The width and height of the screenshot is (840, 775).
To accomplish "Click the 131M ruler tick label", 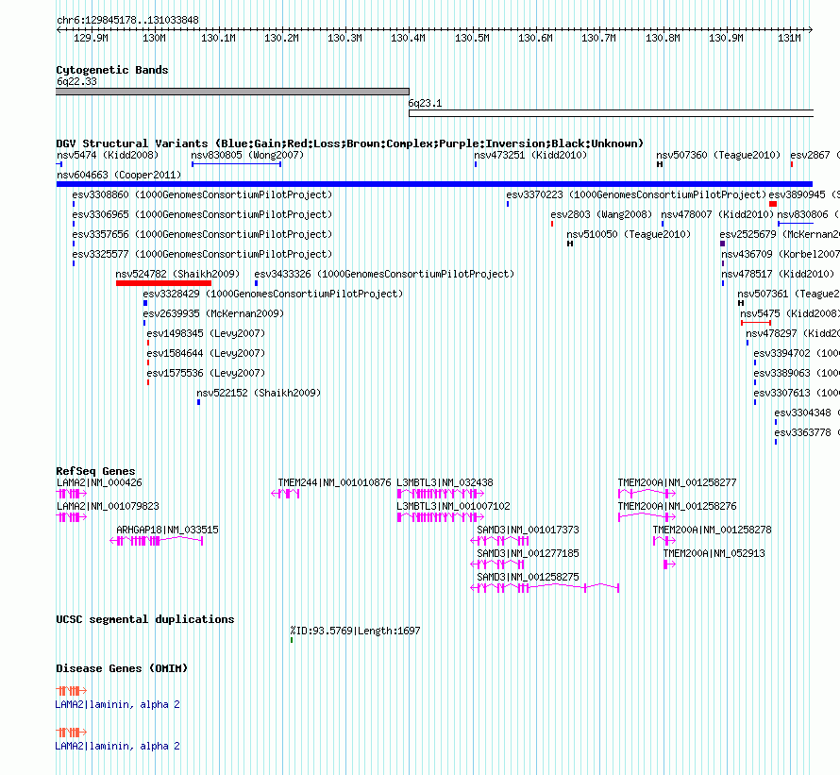I will pos(790,38).
